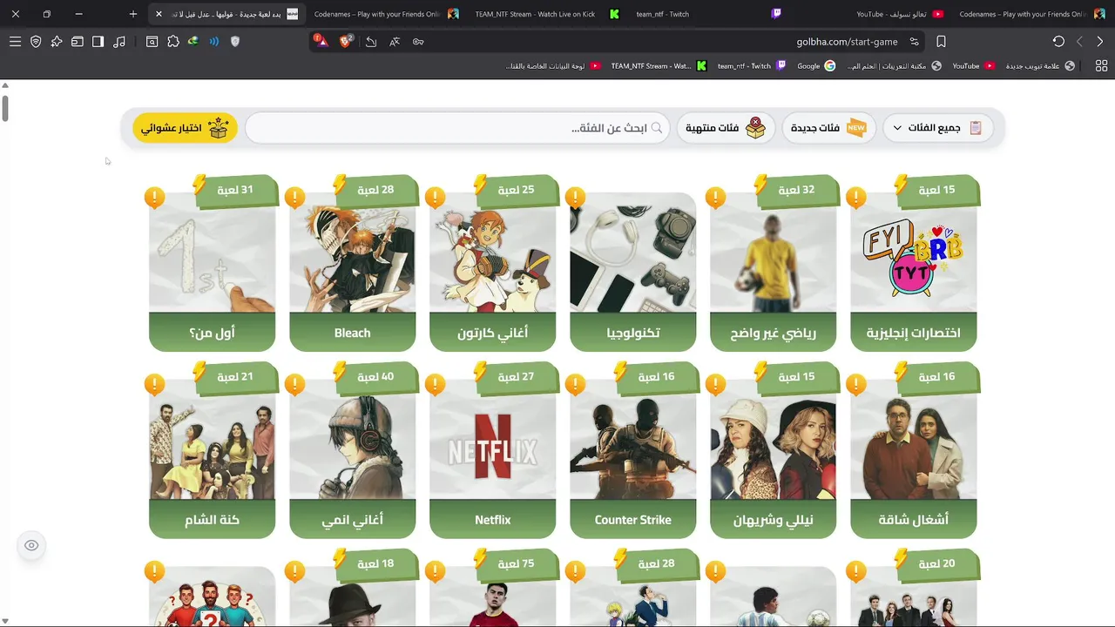Click the ابحث عن الفئة search field
1115x627 pixels.
(457, 128)
